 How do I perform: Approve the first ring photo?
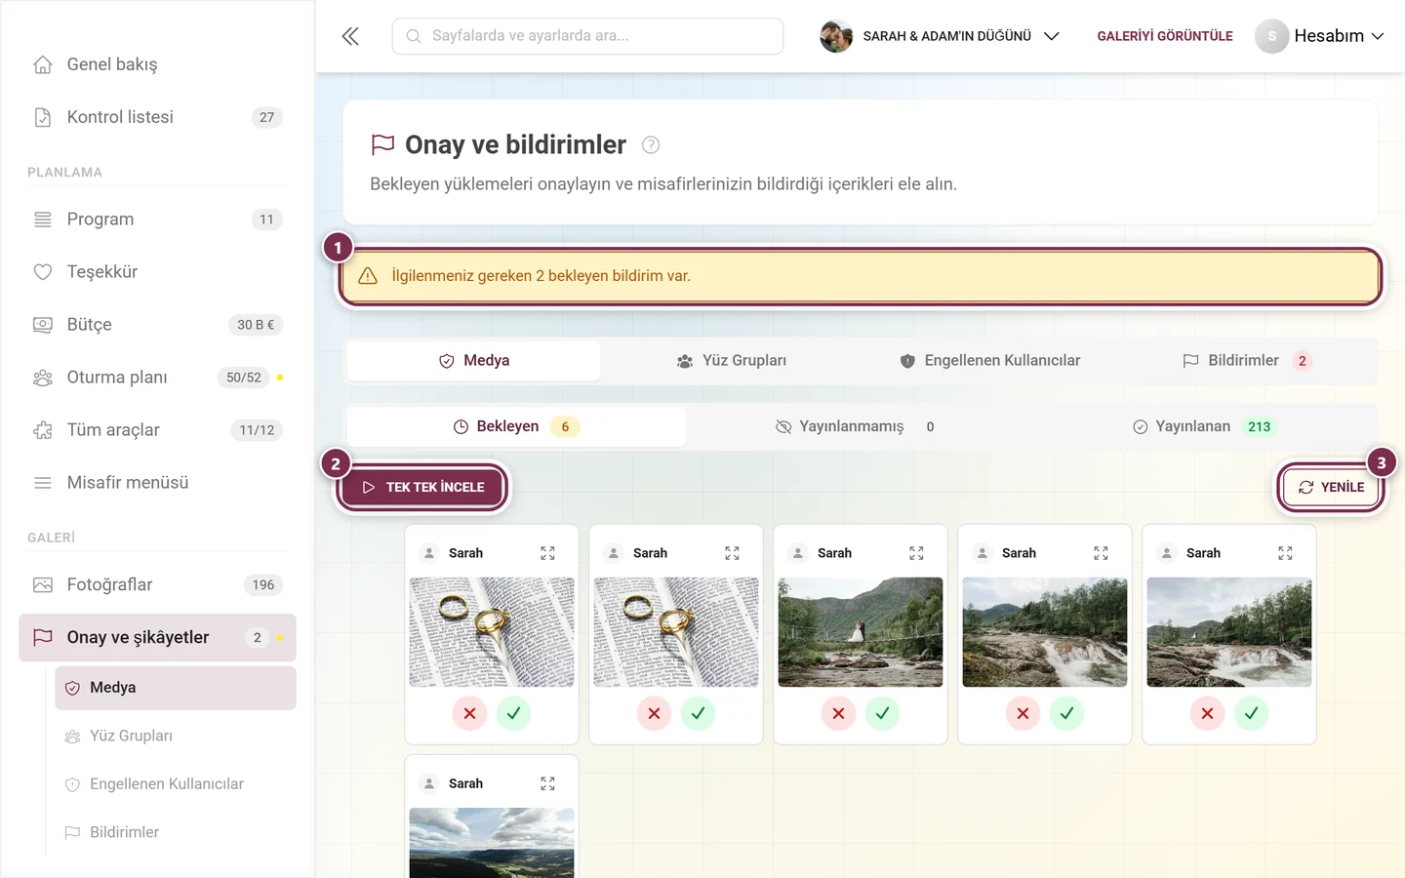(x=513, y=713)
